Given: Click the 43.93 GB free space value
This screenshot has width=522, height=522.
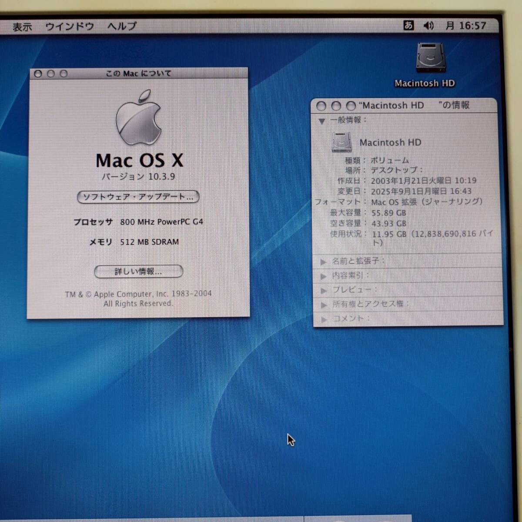Looking at the screenshot, I should click(x=389, y=224).
